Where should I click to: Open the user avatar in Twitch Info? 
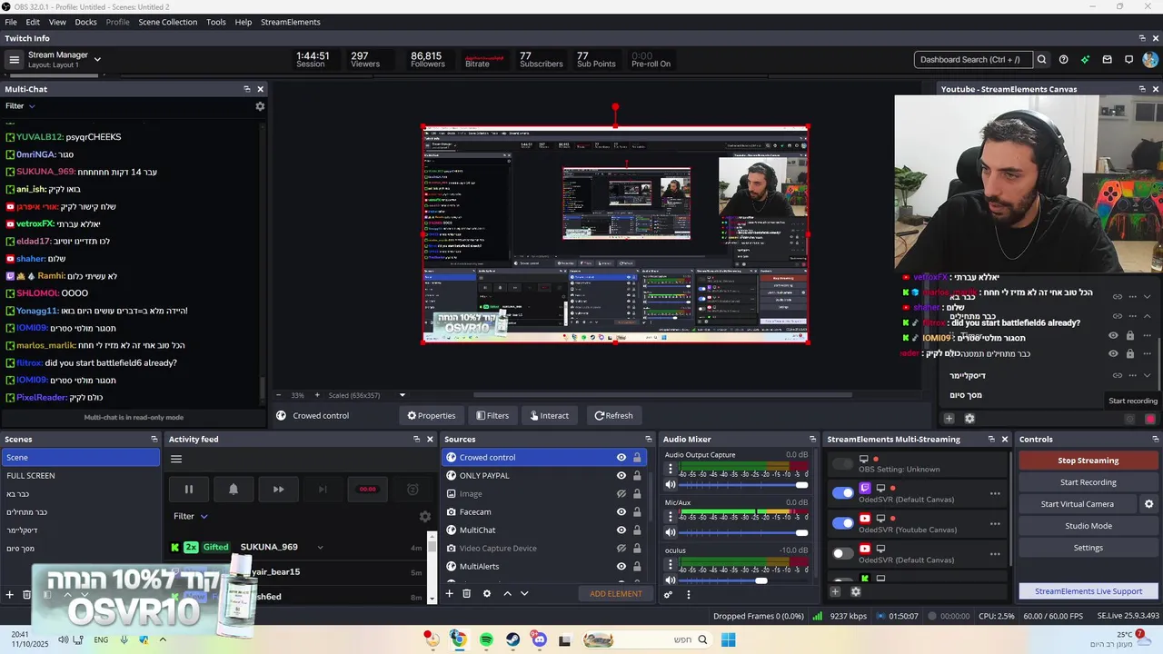(x=1150, y=60)
